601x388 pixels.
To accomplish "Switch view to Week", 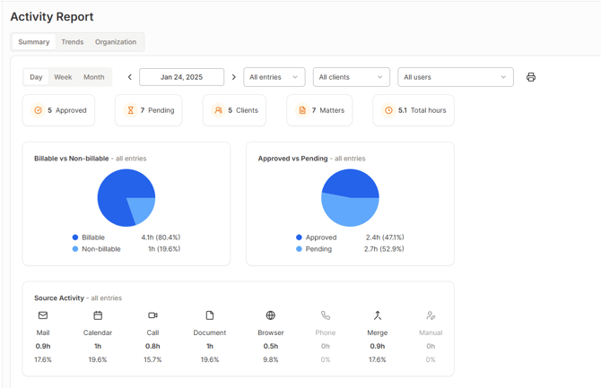I will tap(63, 77).
